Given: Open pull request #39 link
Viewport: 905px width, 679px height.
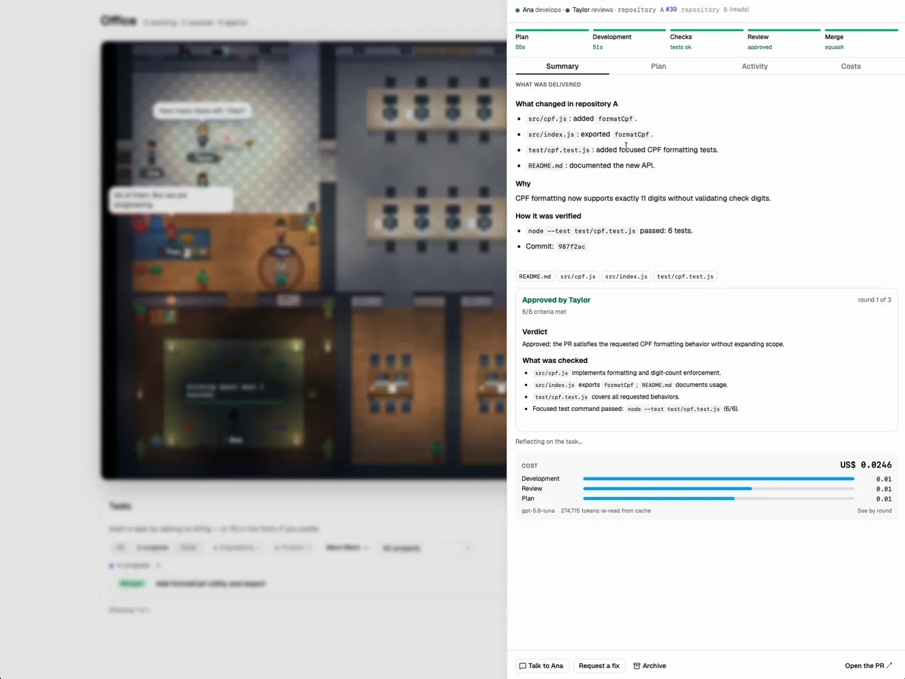Looking at the screenshot, I should (671, 10).
